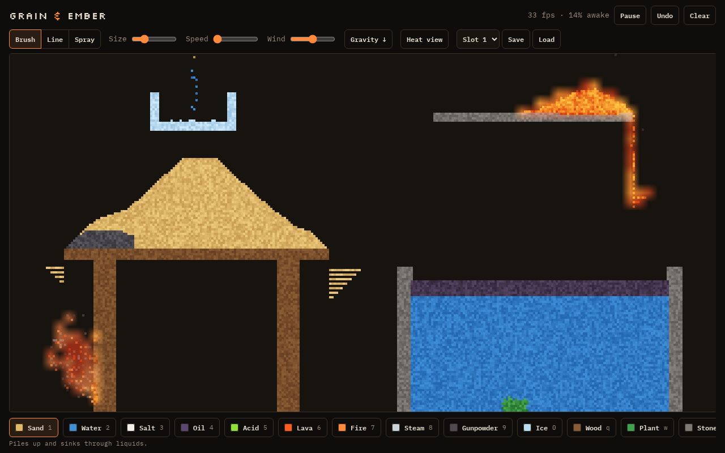Switch to Line drawing mode
725x453 pixels.
(x=55, y=39)
